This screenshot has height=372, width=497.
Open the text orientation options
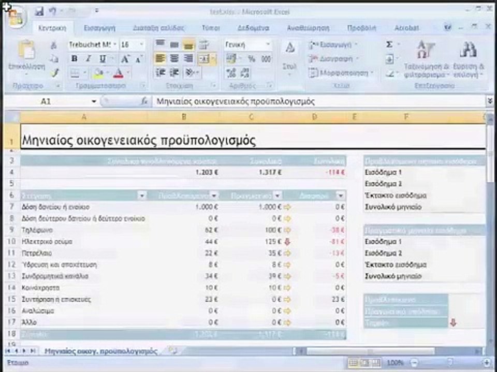192,73
